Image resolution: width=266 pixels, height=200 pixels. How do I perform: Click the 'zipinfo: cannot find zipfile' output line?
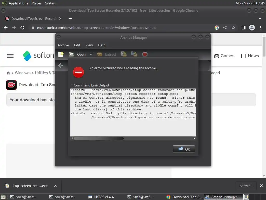tap(133, 114)
